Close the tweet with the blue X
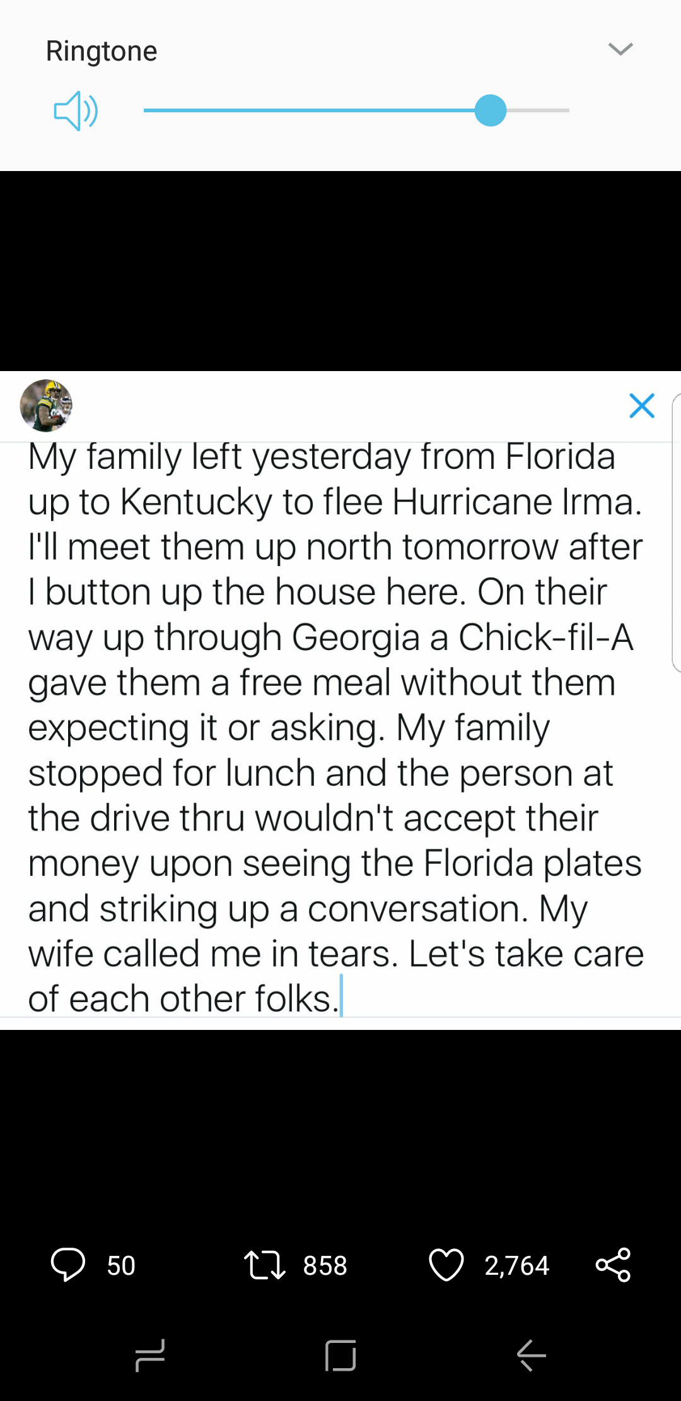Image resolution: width=681 pixels, height=1401 pixels. [642, 406]
